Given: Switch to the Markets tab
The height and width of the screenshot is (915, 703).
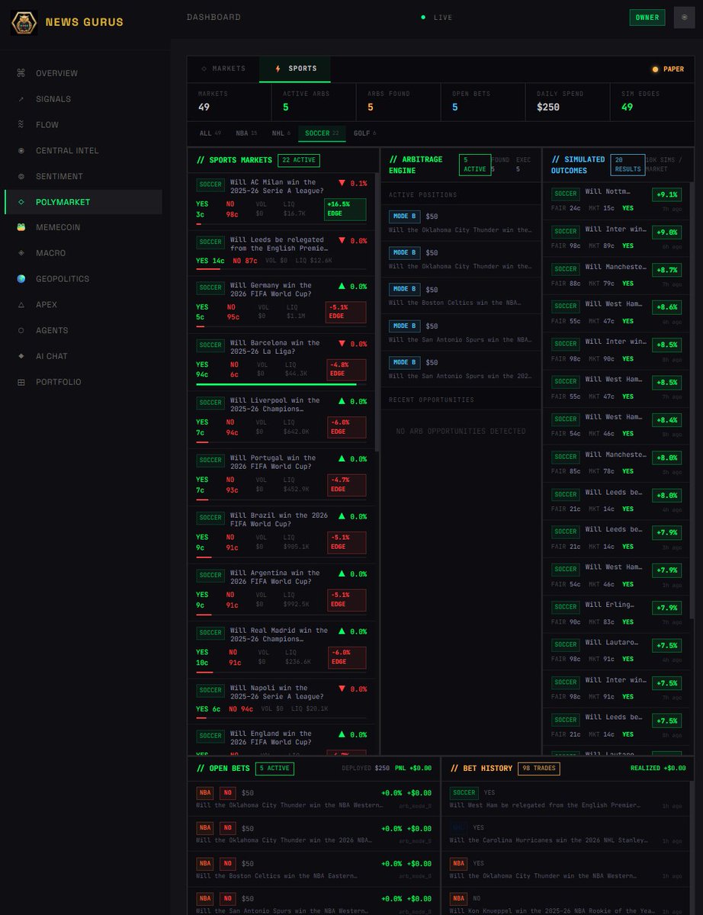Looking at the screenshot, I should click(x=223, y=69).
